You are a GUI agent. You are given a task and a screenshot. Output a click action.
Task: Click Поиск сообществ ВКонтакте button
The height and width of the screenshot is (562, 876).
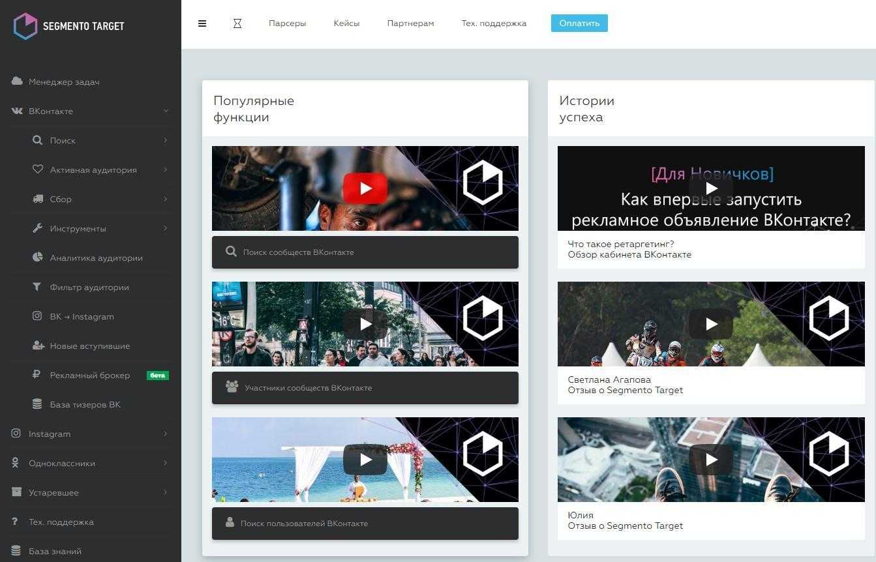[x=365, y=252]
